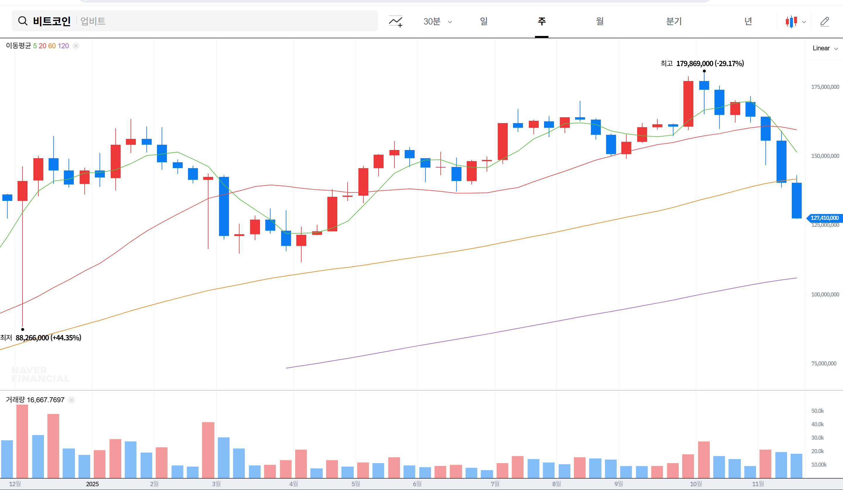Expand the chart type chevron
The width and height of the screenshot is (843, 490).
804,22
